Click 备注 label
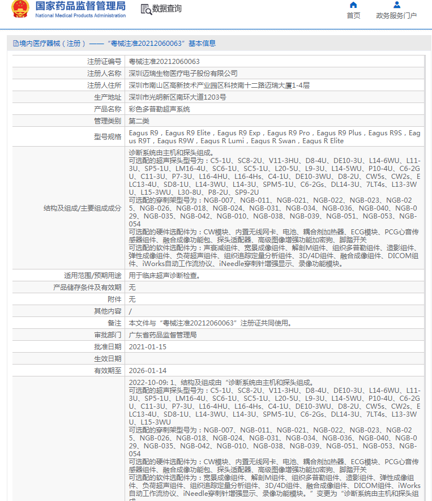Screen dimensions: 432x501 (x=114, y=323)
